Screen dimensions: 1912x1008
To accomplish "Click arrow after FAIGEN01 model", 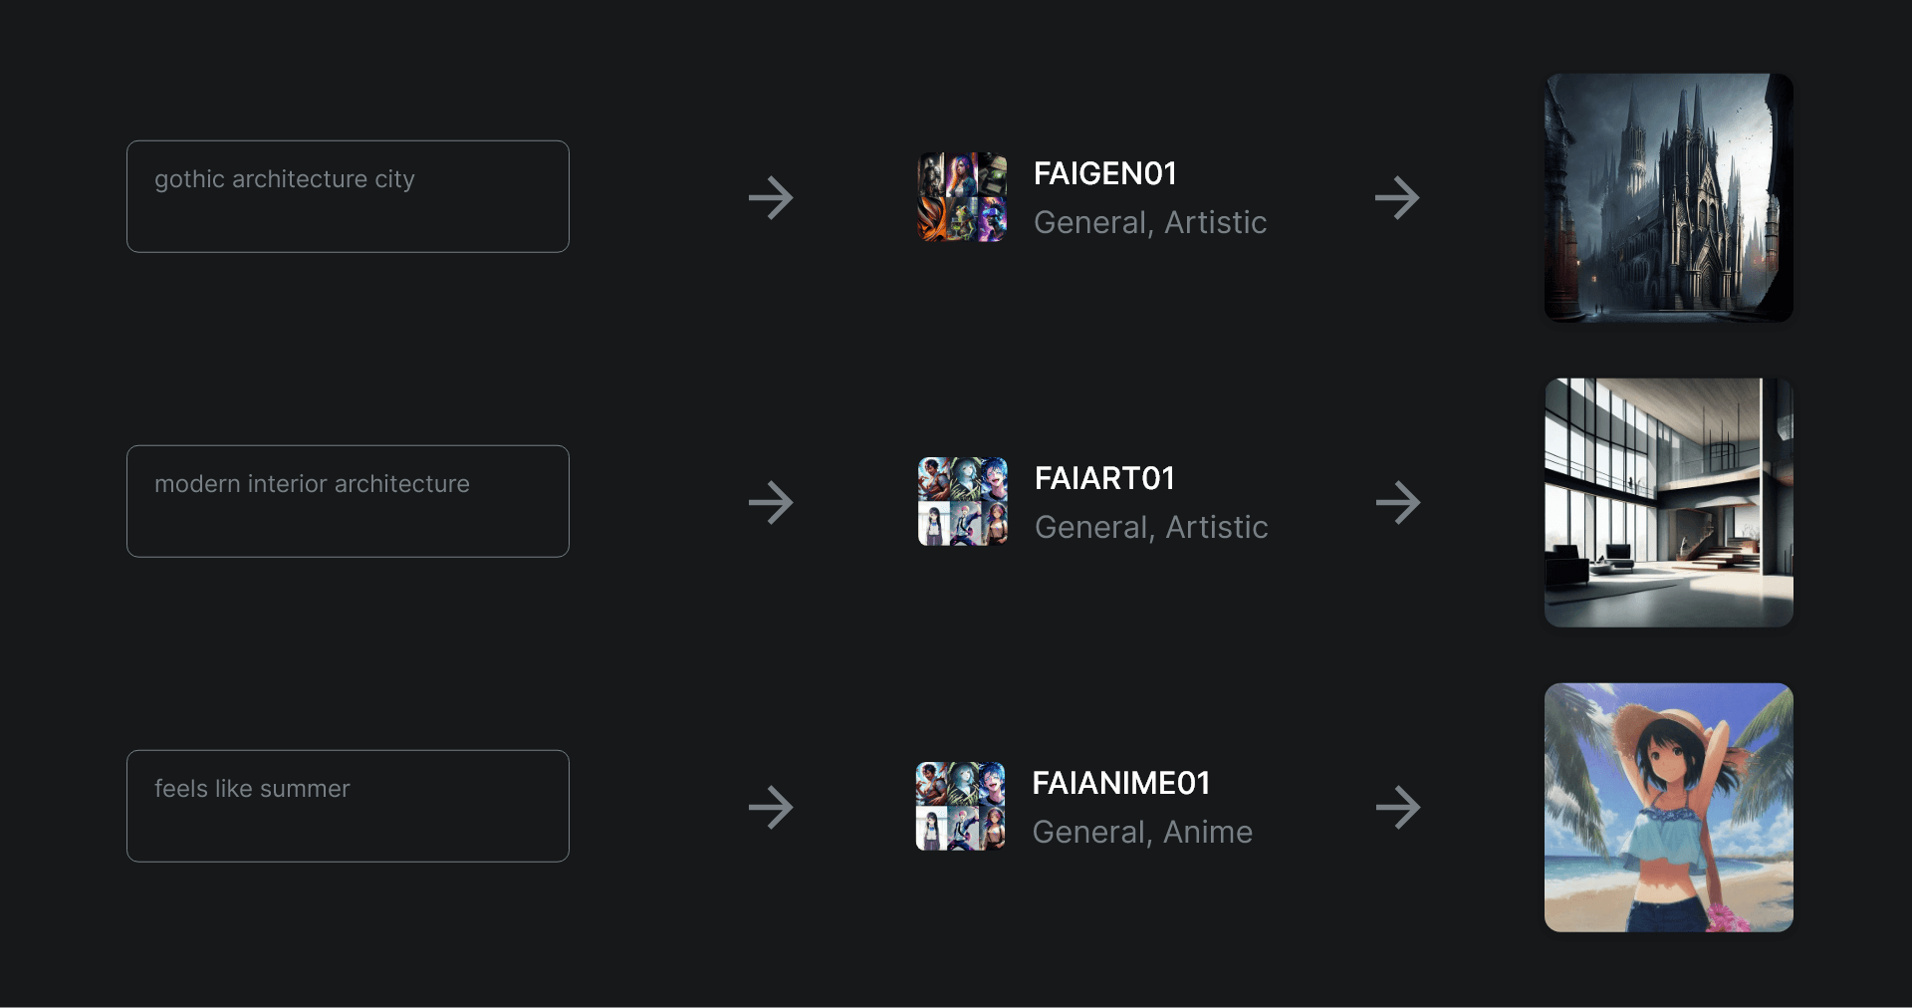I will 1397,197.
